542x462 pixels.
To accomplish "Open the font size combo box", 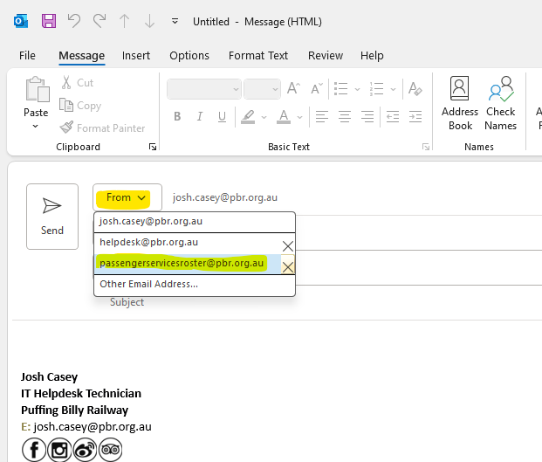I will pos(262,89).
